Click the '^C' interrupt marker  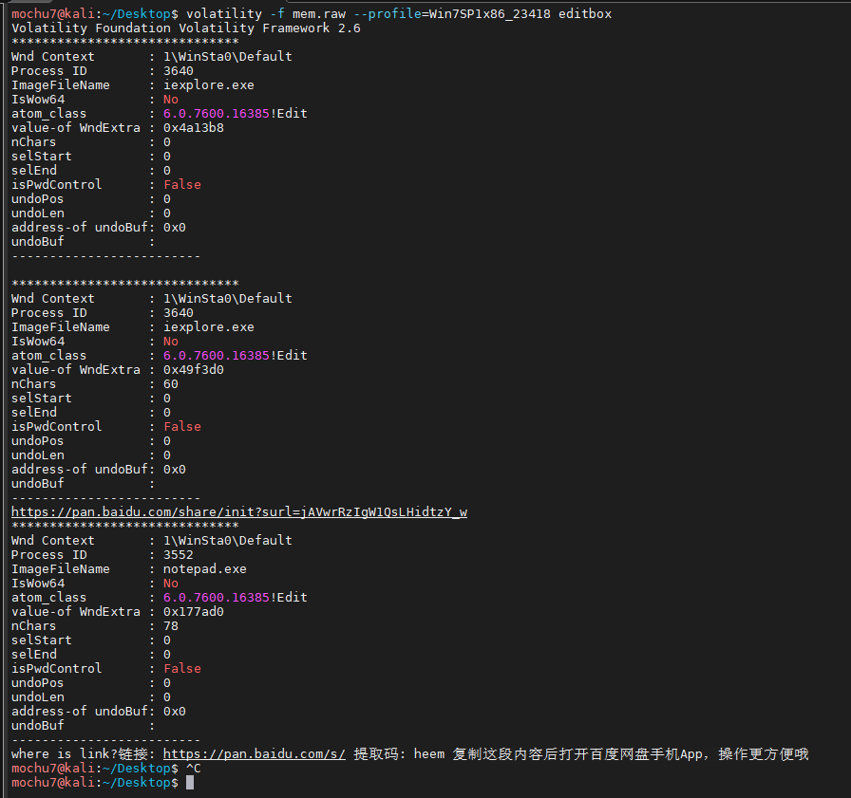point(193,769)
